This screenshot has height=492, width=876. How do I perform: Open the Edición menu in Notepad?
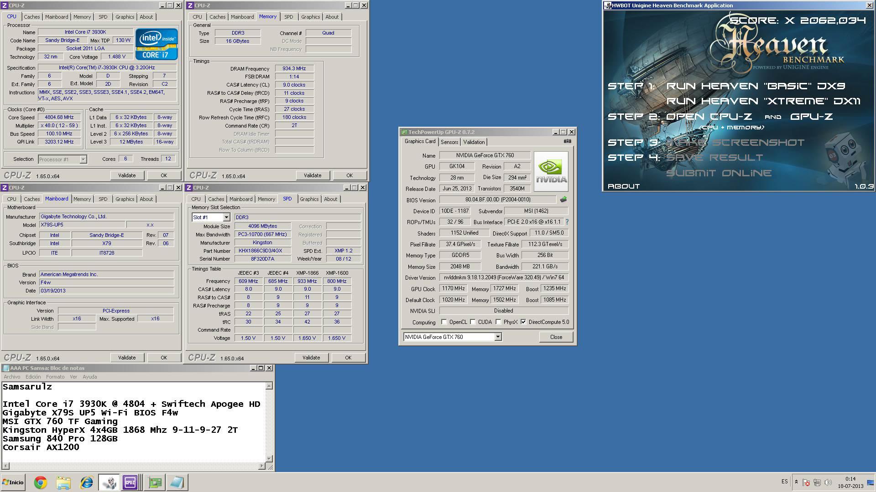33,377
